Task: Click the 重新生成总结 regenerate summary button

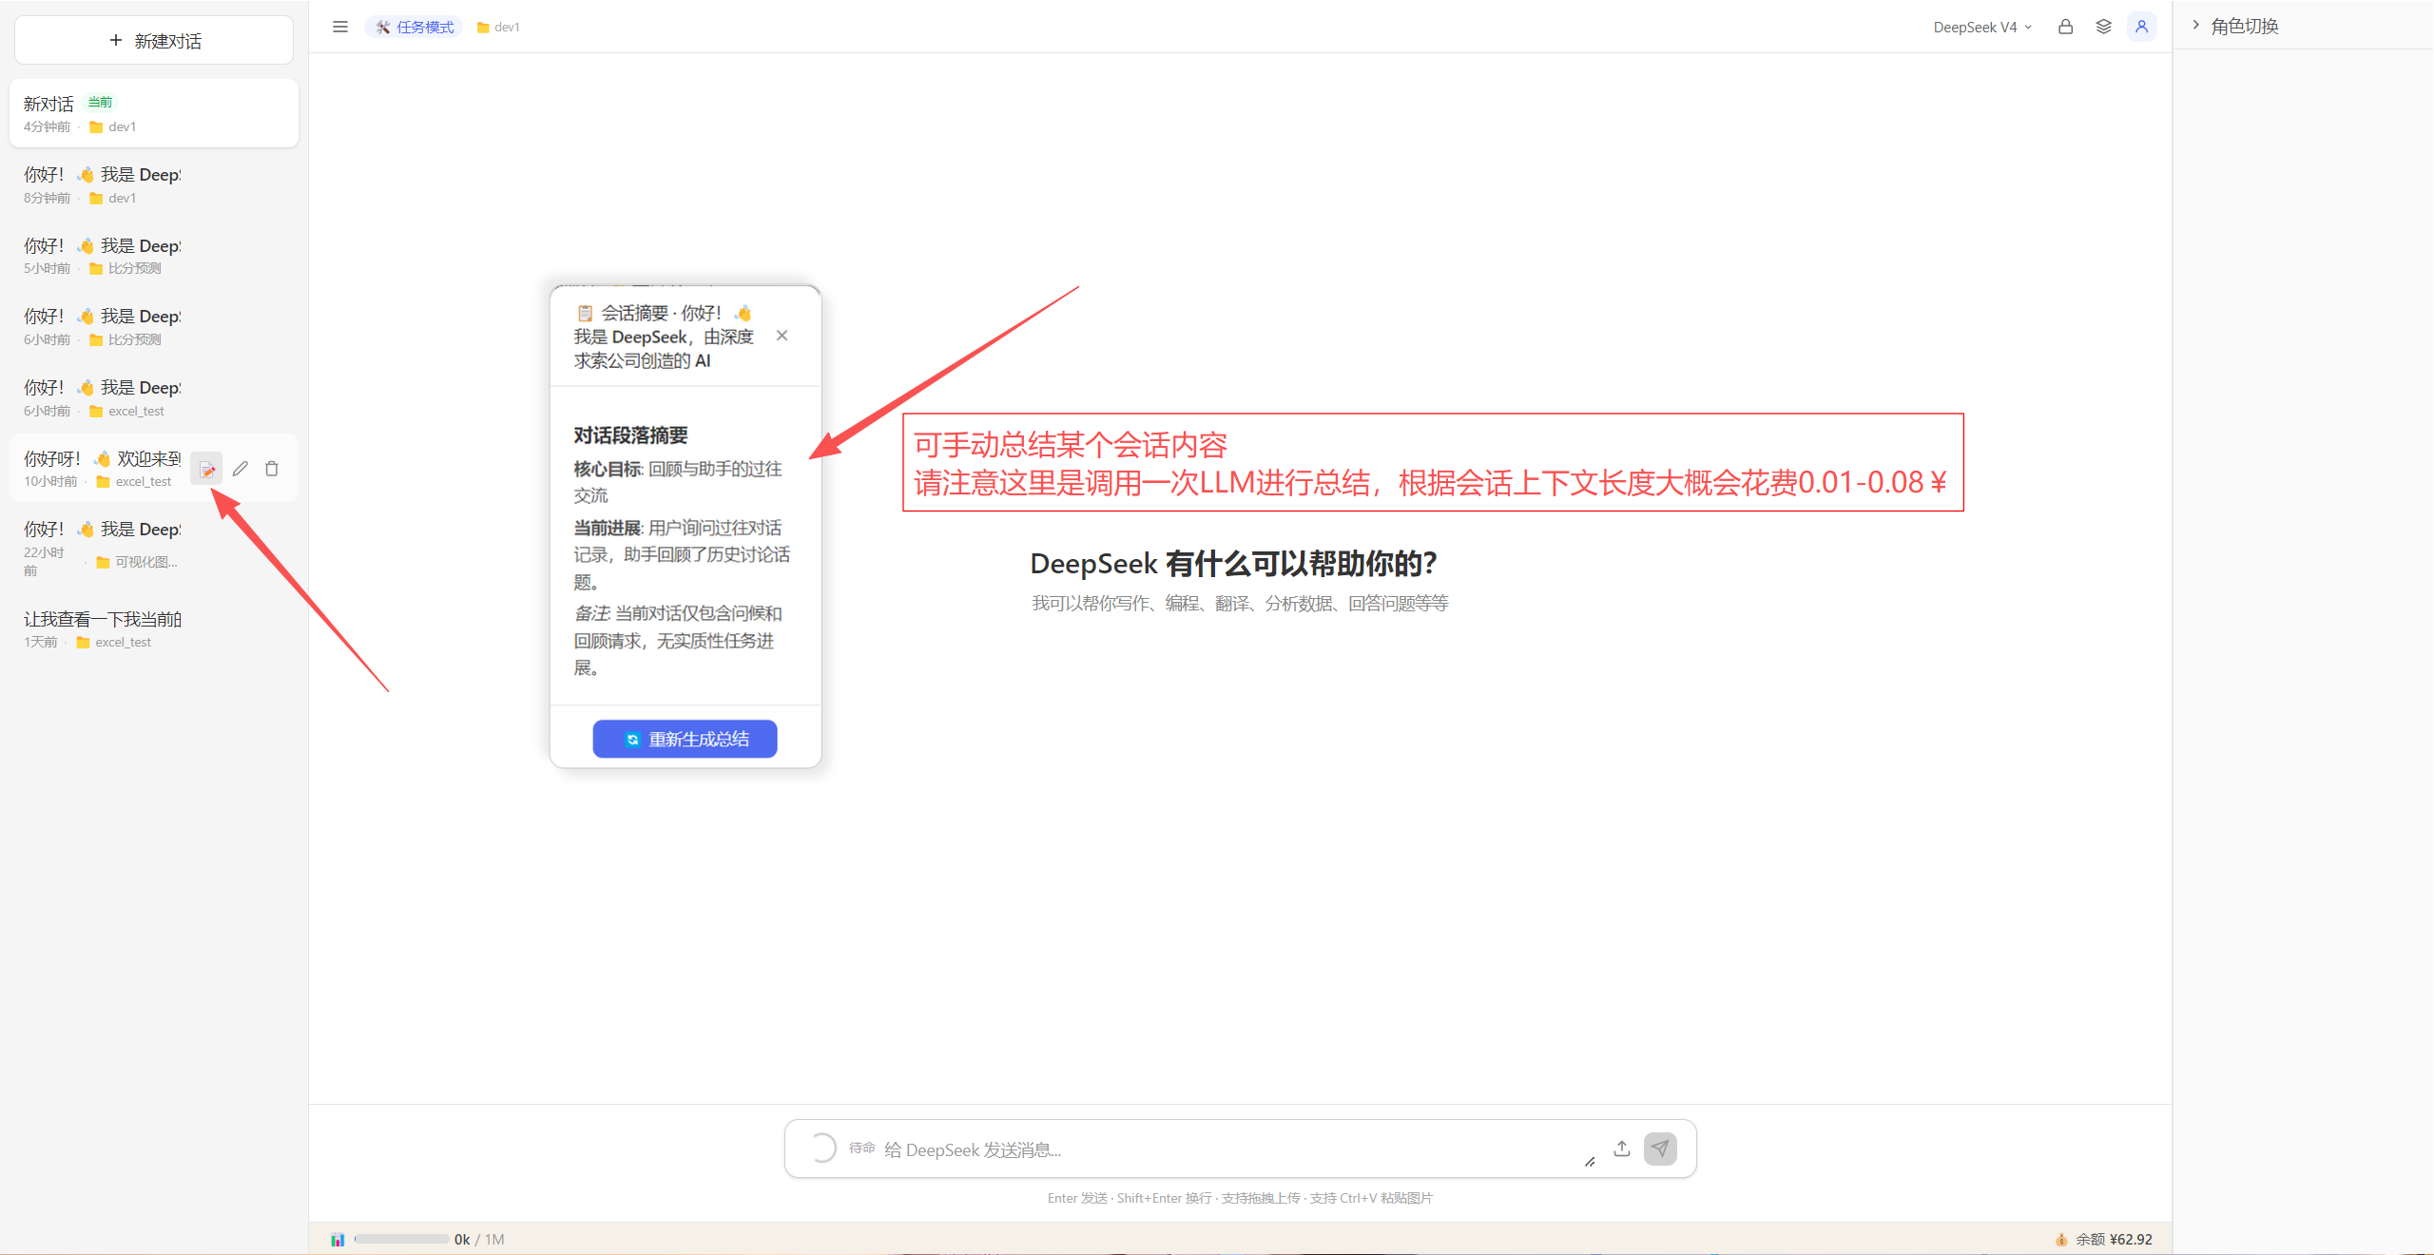Action: point(685,739)
